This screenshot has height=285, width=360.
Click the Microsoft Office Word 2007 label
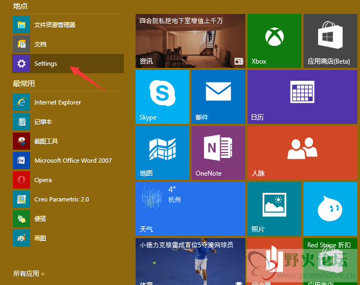pos(73,161)
